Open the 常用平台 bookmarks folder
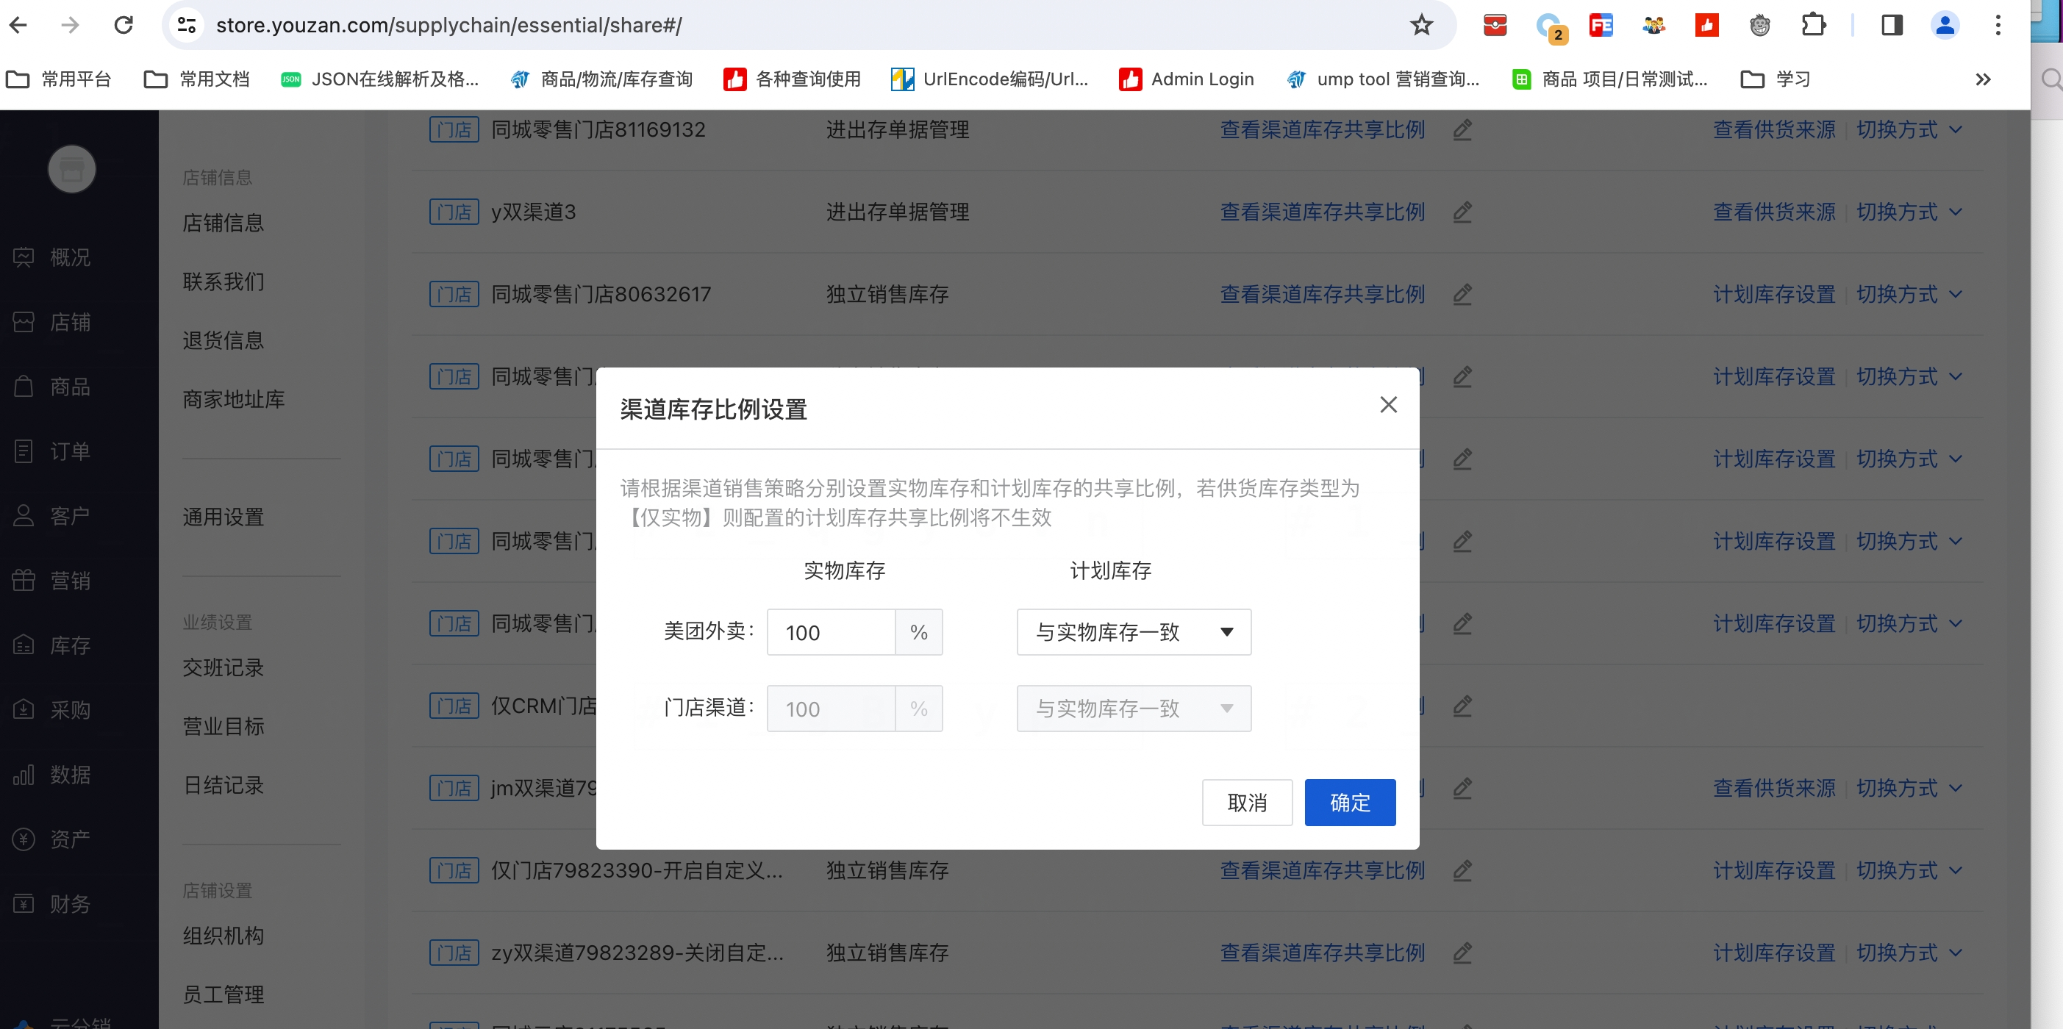 [x=59, y=79]
